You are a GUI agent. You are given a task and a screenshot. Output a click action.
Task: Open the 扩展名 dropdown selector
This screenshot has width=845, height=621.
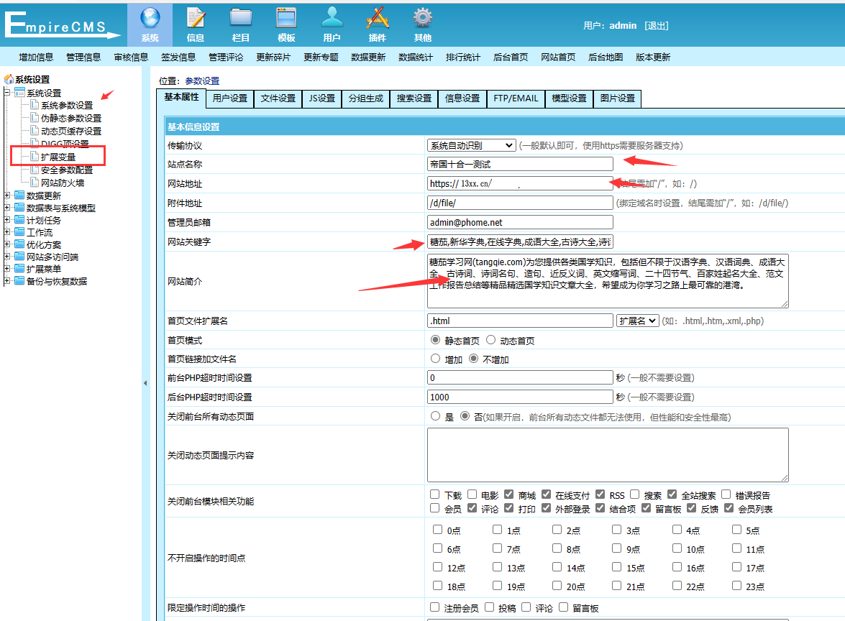(637, 321)
